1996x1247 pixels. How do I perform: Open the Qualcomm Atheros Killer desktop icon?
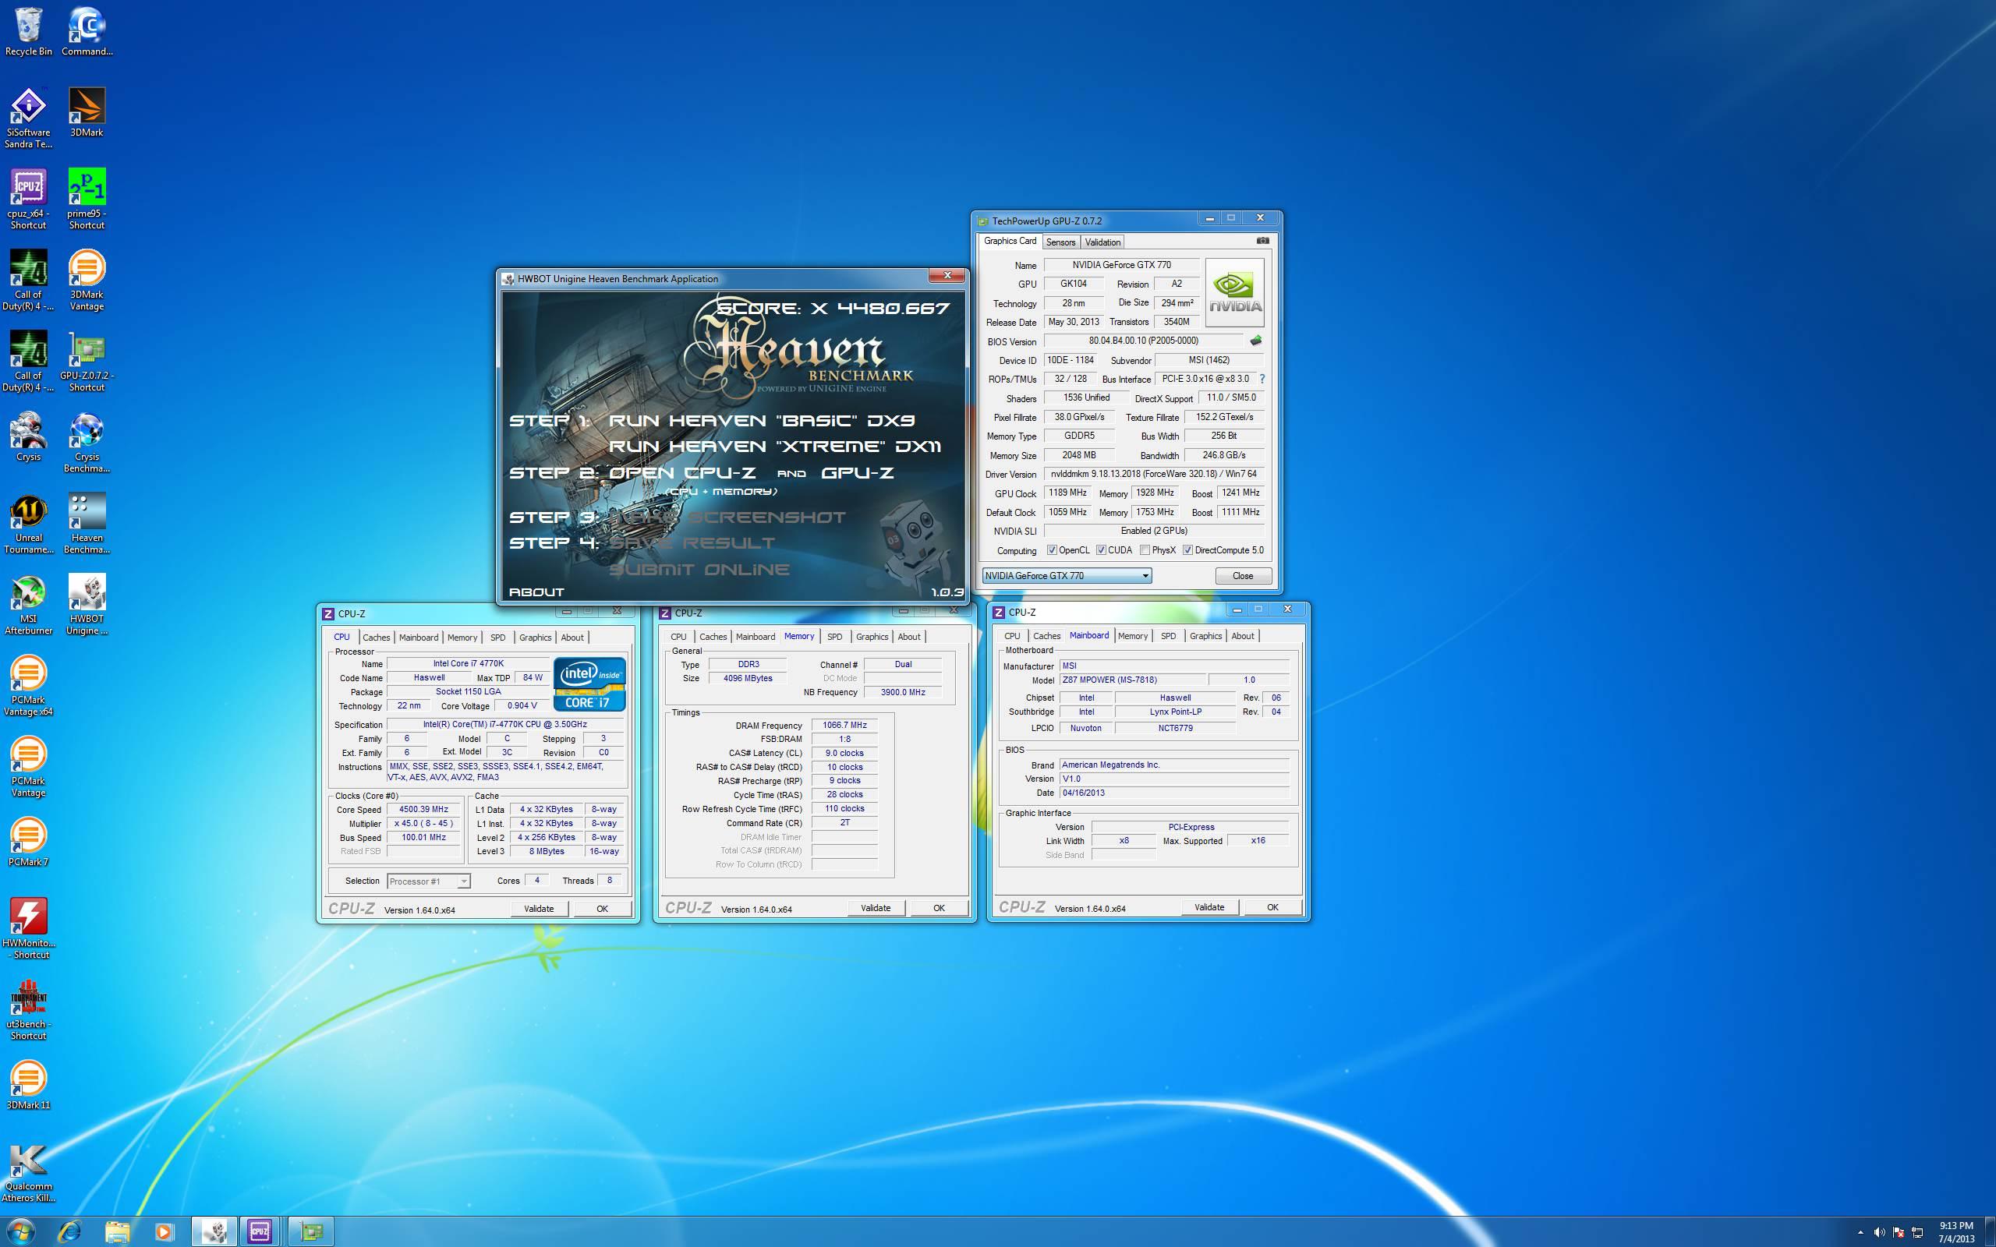(x=28, y=1171)
